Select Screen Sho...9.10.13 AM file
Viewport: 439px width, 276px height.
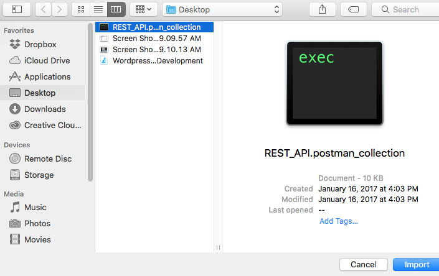[154, 50]
